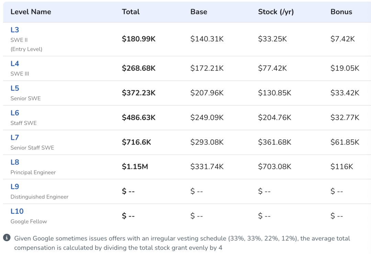Select the $268.68K total for L4
Viewport: 371px width, 254px height.
[139, 68]
